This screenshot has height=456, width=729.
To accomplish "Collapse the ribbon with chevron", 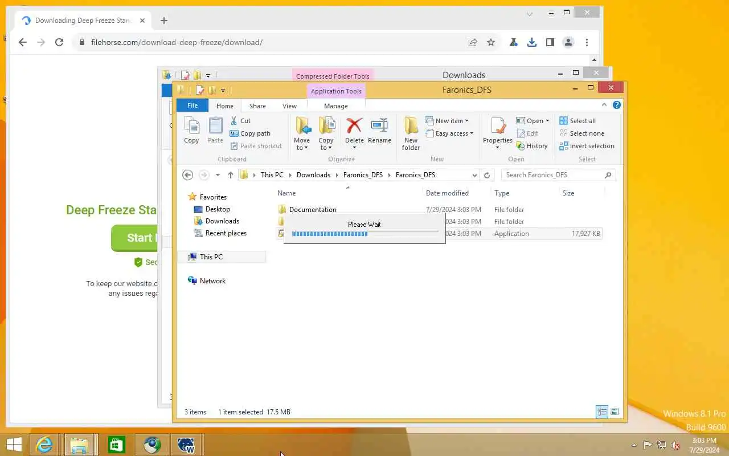I will pos(605,105).
